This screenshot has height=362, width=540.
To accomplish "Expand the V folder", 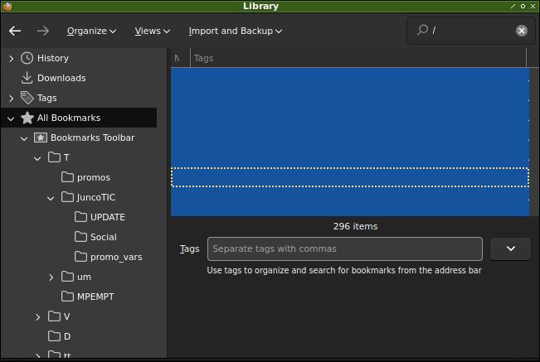I will tap(37, 317).
